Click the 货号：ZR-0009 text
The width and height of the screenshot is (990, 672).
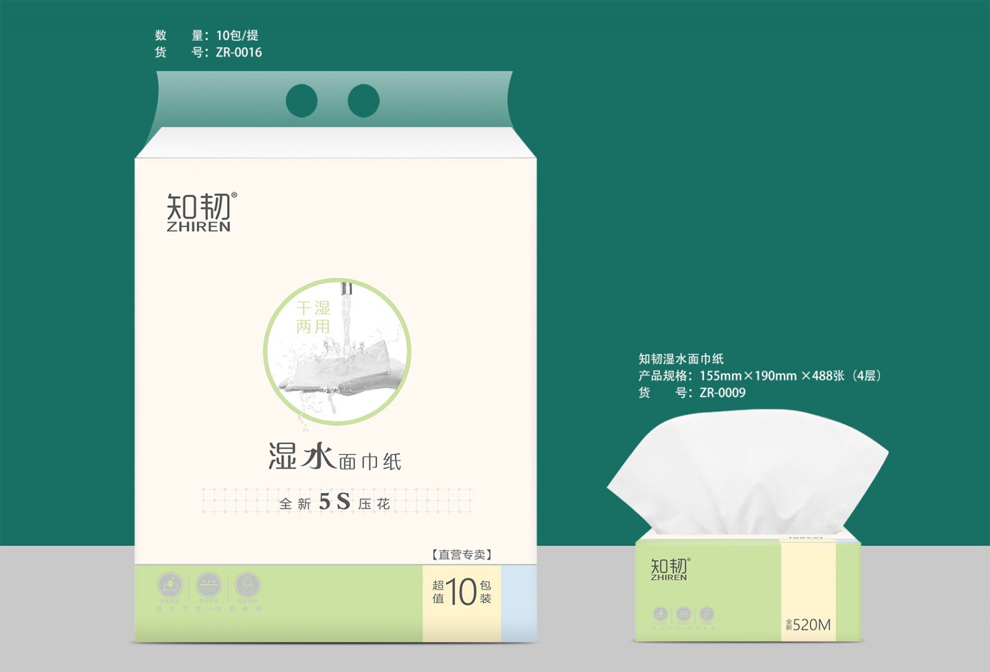tap(692, 393)
